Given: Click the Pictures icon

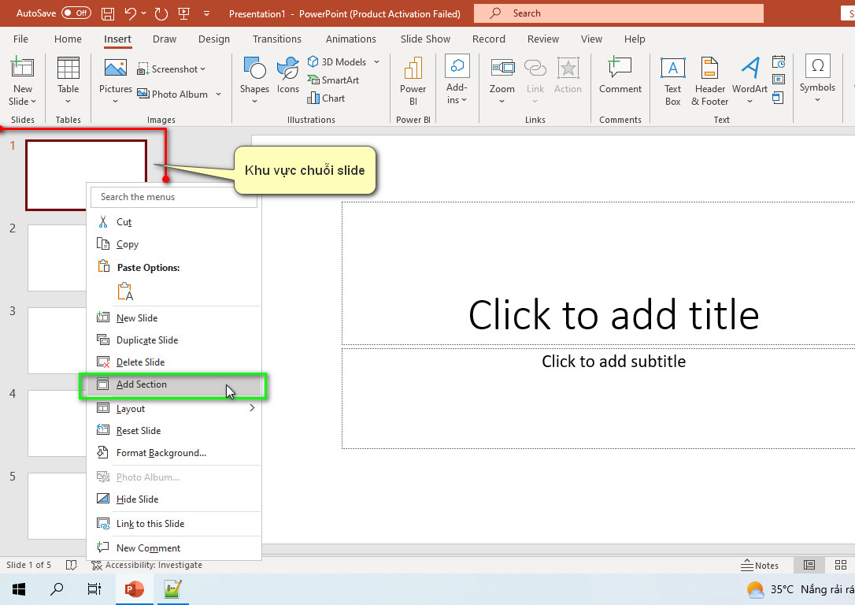Looking at the screenshot, I should 116,69.
